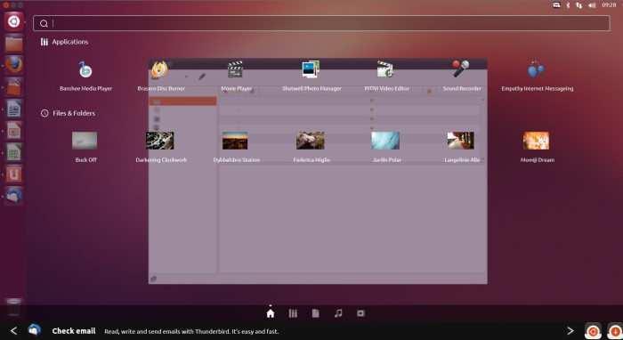Go to next tip with right arrow
The height and width of the screenshot is (340, 623).
[x=570, y=331]
